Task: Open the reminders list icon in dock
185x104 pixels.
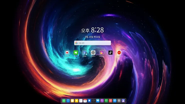Action: (x=81, y=101)
